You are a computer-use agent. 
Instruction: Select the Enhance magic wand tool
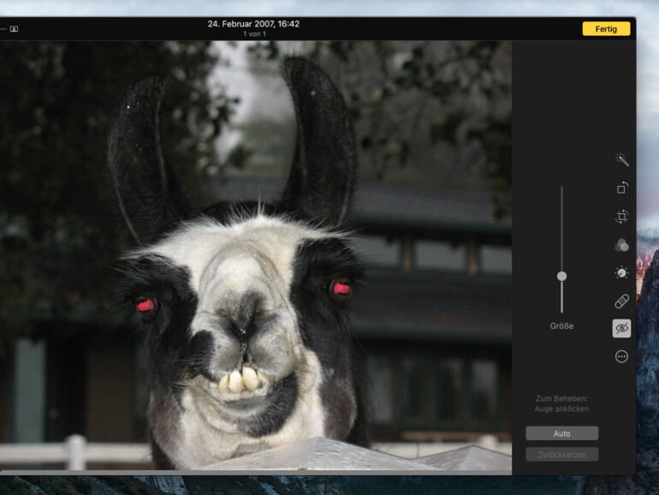(621, 159)
